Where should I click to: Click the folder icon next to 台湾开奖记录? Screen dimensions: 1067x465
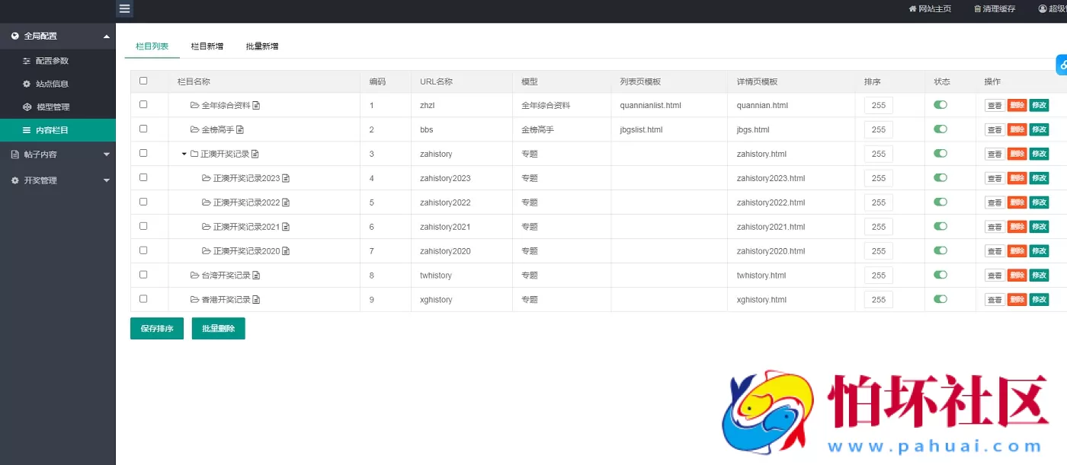point(194,275)
